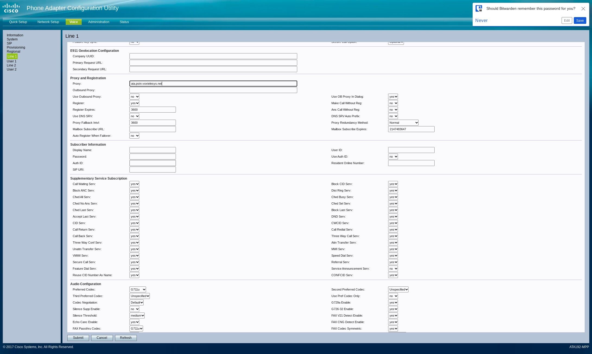Image resolution: width=592 pixels, height=354 pixels.
Task: Close the Bitwarden password prompt
Action: point(583,9)
